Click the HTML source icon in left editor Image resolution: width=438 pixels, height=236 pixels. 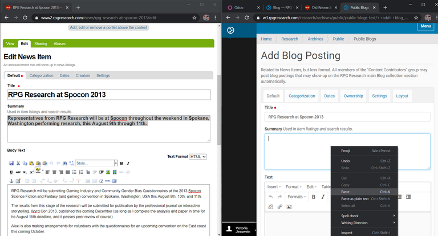[x=108, y=181]
